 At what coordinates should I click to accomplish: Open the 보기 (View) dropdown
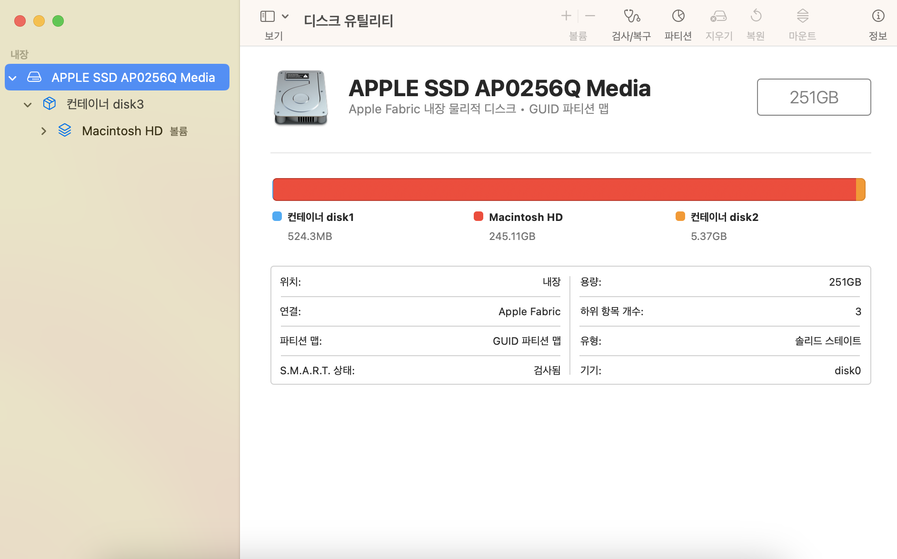point(286,16)
